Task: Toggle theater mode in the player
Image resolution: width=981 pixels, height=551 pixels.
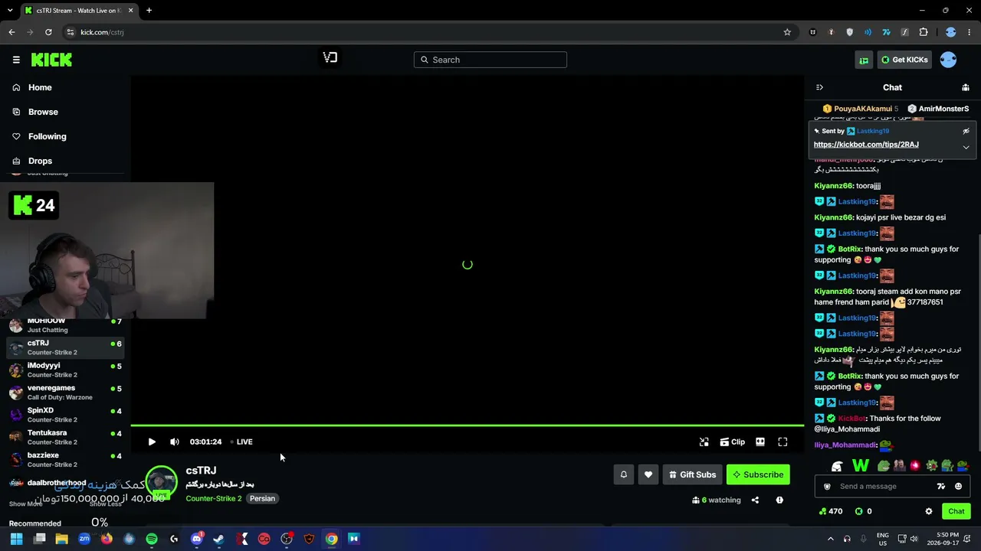Action: 760,442
